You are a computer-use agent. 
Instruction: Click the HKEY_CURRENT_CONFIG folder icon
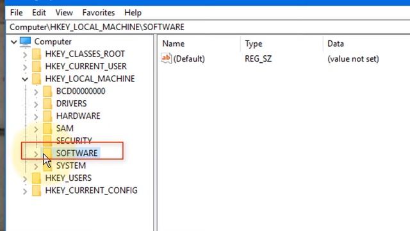tap(37, 191)
